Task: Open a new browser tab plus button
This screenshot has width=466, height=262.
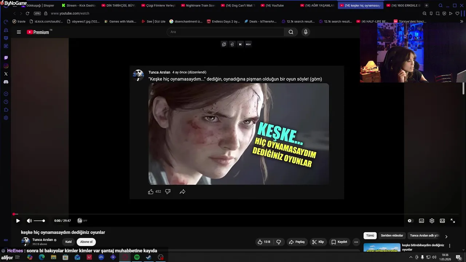Action: click(x=426, y=5)
